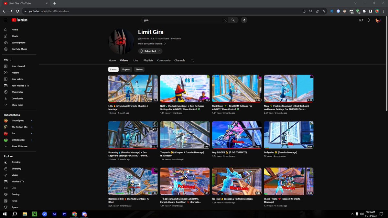The width and height of the screenshot is (388, 218).
Task: Click Chrome extensions puzzle icon
Action: pyautogui.click(x=364, y=11)
